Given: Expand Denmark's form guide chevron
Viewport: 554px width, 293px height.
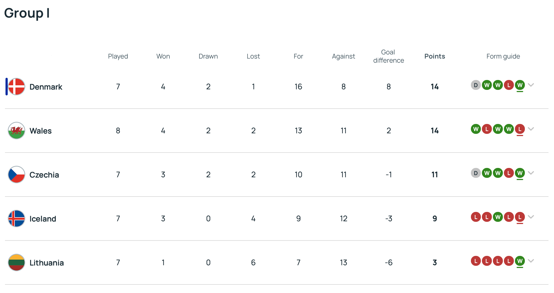Looking at the screenshot, I should [x=531, y=85].
